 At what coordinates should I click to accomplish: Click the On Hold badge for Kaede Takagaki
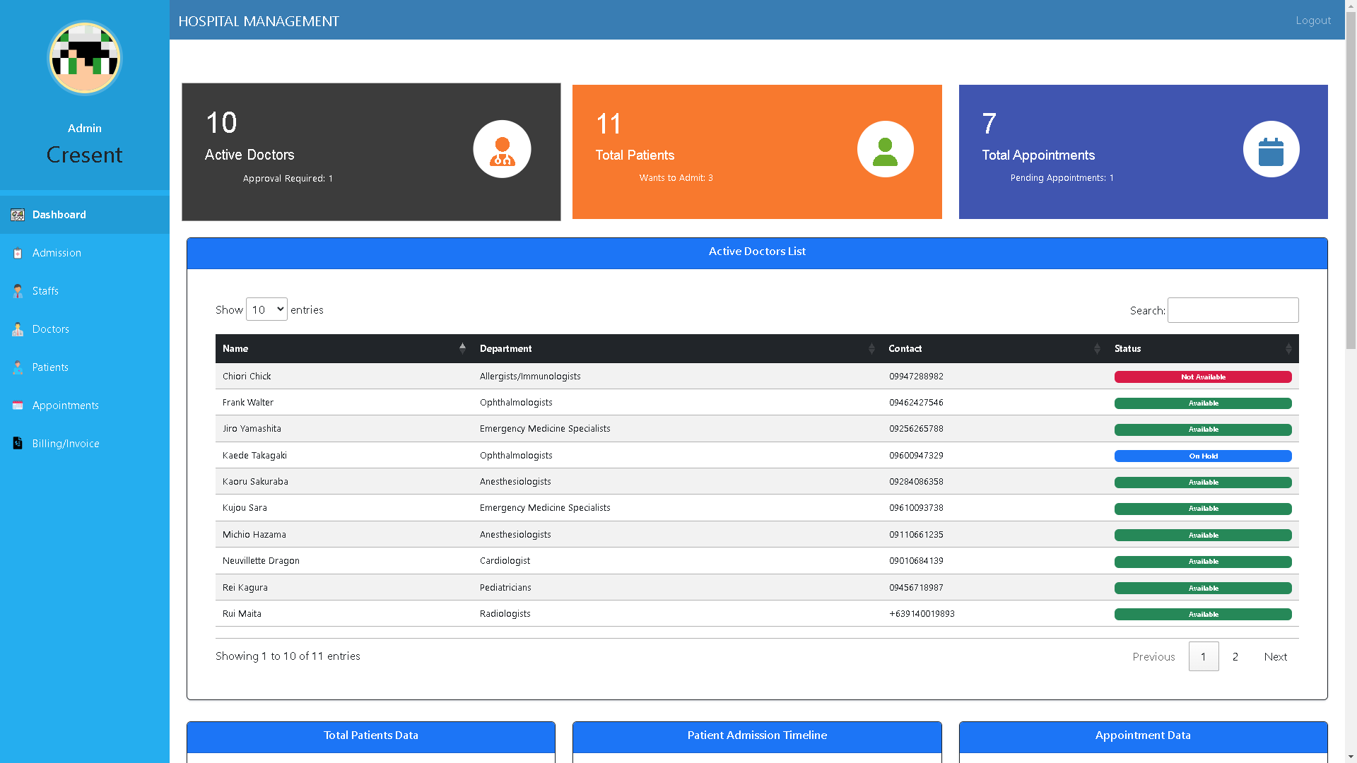(1203, 456)
